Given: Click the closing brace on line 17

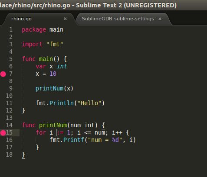Looking at the screenshot, I should [37, 148].
